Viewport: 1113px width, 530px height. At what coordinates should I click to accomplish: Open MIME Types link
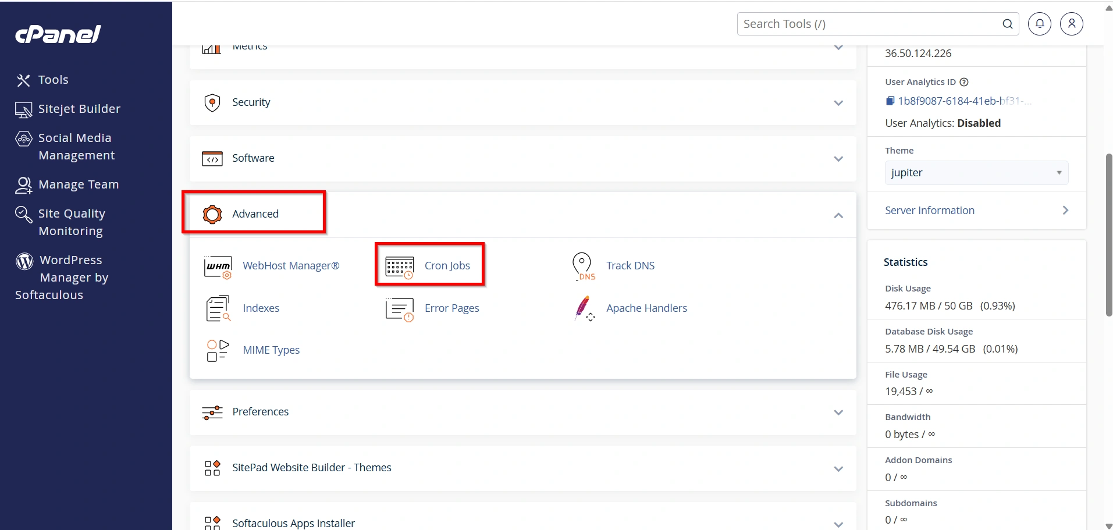[271, 350]
